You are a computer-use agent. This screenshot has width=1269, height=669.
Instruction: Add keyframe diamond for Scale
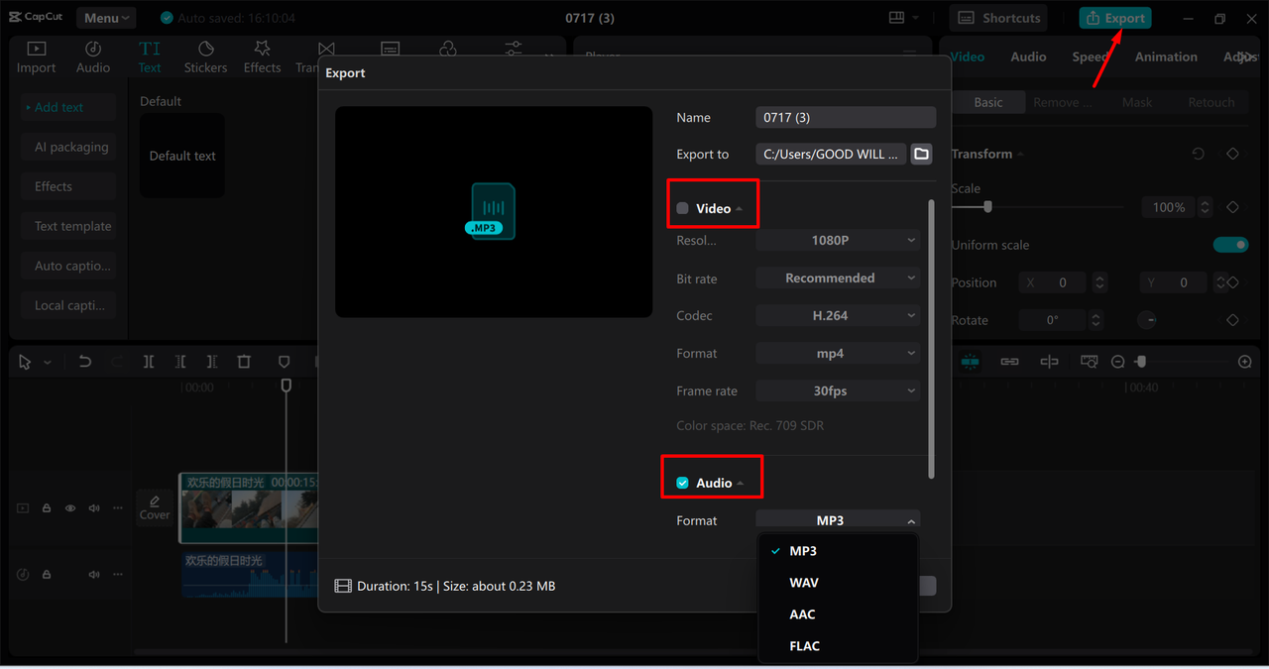point(1232,207)
